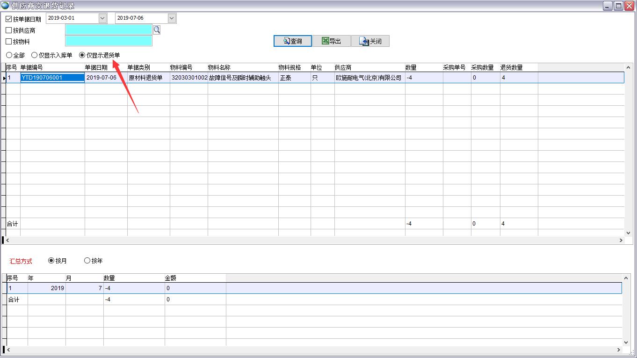Open the start date 2019-03-01 dropdown
The image size is (637, 358).
click(x=102, y=18)
